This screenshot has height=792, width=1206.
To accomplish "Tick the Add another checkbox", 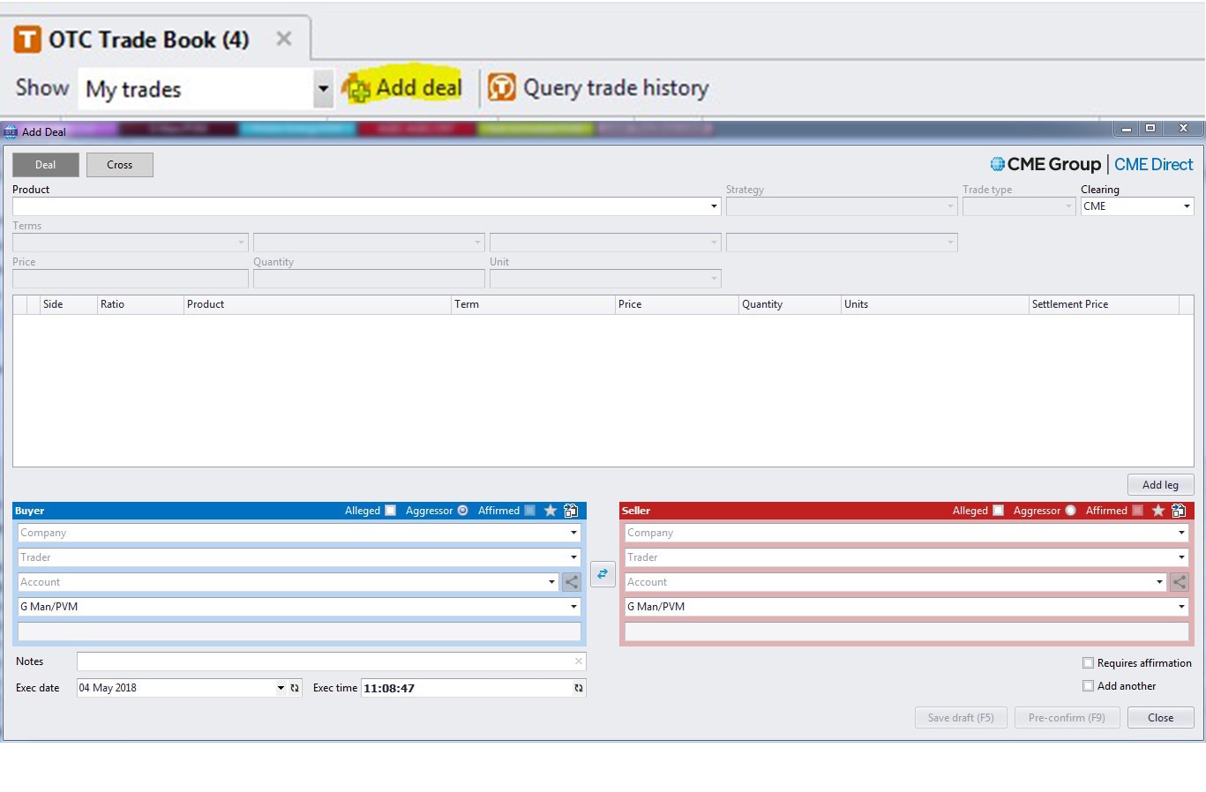I will (x=1089, y=686).
